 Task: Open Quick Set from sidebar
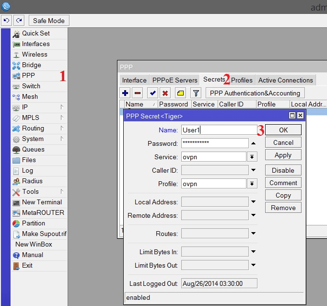pos(39,34)
